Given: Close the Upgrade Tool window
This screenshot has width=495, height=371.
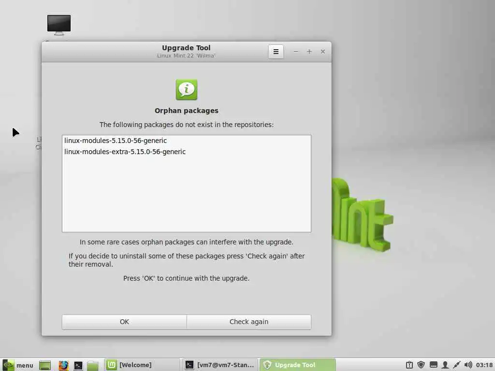Looking at the screenshot, I should 322,51.
